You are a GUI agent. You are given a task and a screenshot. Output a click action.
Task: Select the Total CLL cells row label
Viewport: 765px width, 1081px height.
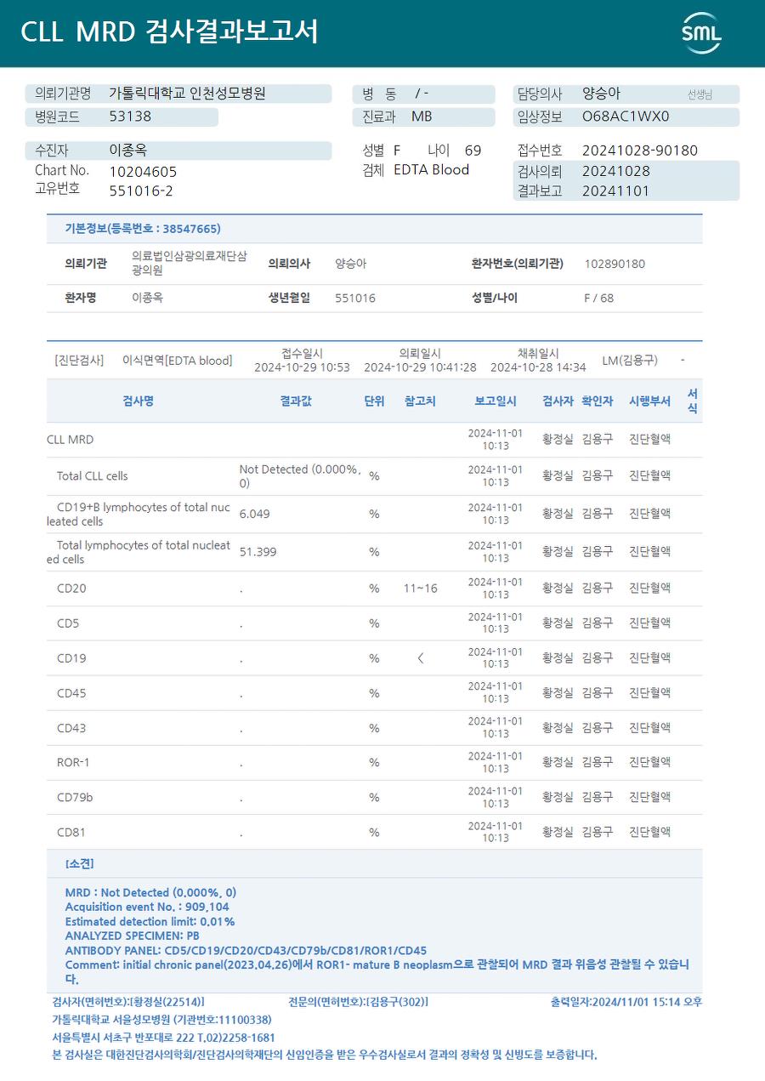pos(92,476)
